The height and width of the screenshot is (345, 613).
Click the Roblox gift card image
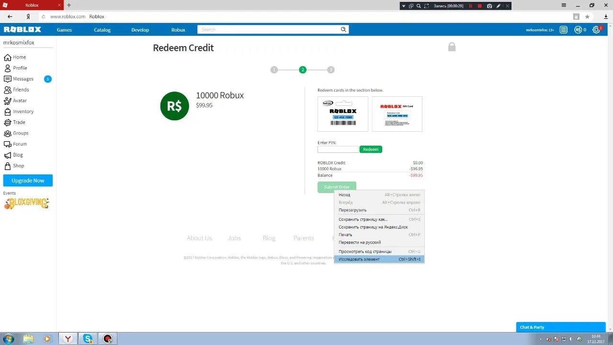397,114
